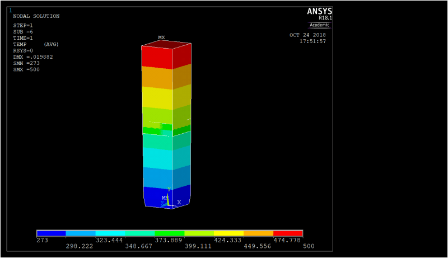
Task: Click the yellow 424.333 legend swatch
Action: (x=229, y=233)
